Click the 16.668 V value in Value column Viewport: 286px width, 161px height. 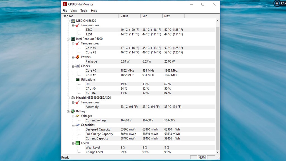[x=126, y=120]
